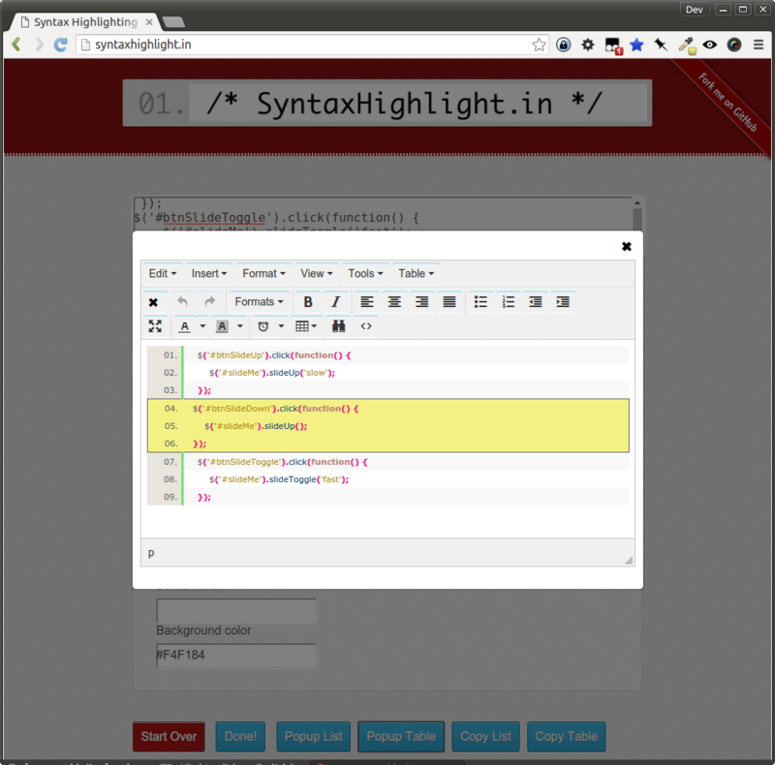This screenshot has width=775, height=765.
Task: Click the Done! button
Action: (x=240, y=736)
